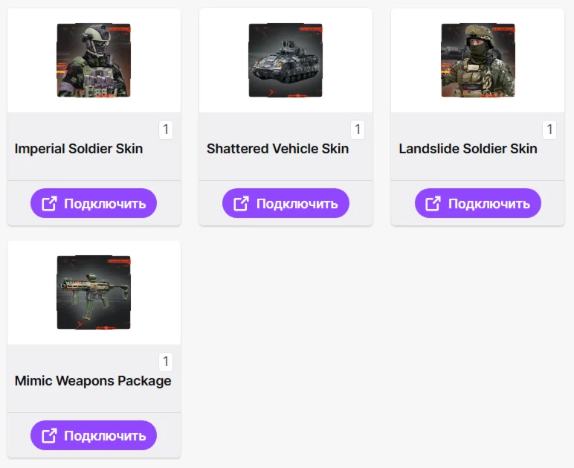Click quantity badge on Shattered Vehicle Skin card
574x468 pixels.
pos(358,129)
